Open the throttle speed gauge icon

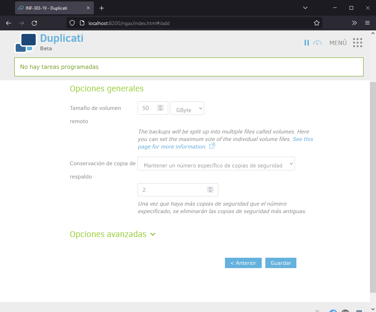coord(317,43)
